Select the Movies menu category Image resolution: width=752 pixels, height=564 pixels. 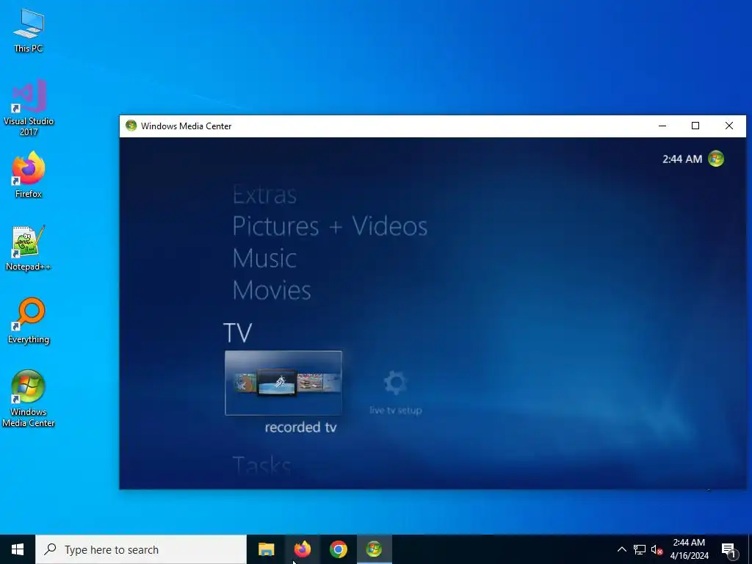(272, 290)
